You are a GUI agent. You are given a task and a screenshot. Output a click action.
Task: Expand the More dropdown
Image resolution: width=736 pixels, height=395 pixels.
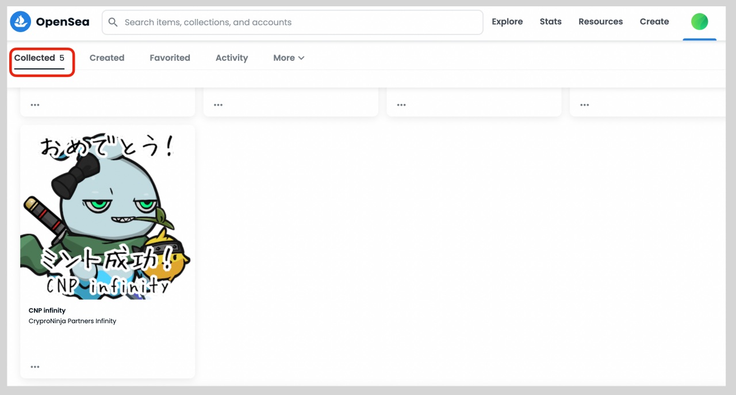(289, 58)
